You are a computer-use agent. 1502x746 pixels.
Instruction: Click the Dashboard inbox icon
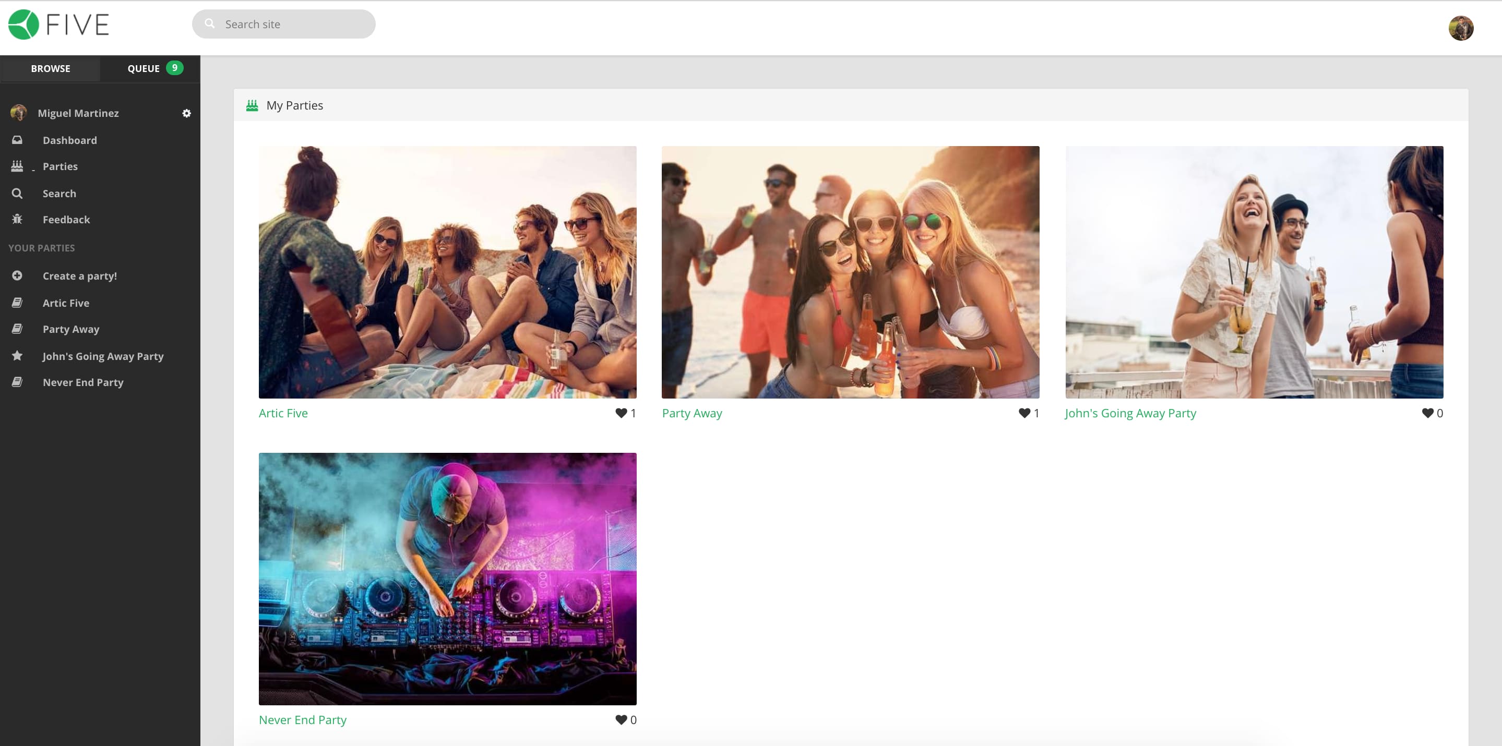[x=18, y=140]
